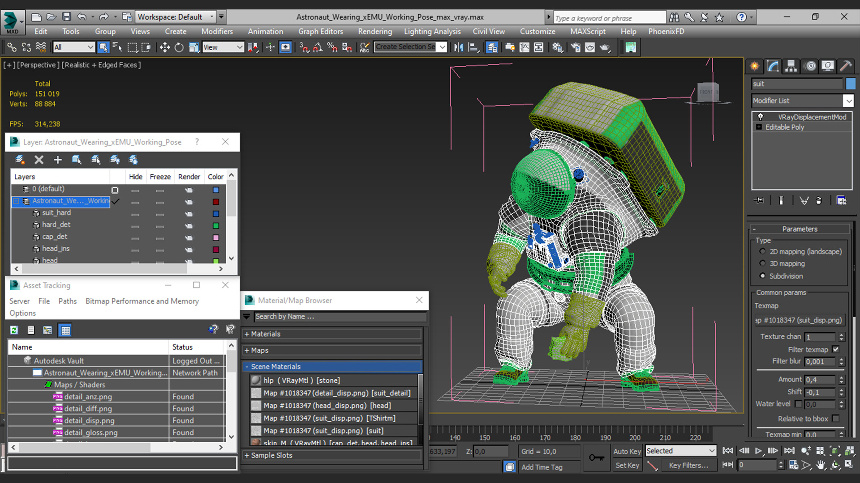The height and width of the screenshot is (483, 860).
Task: Collapse the Scene Materials section
Action: pyautogui.click(x=333, y=366)
